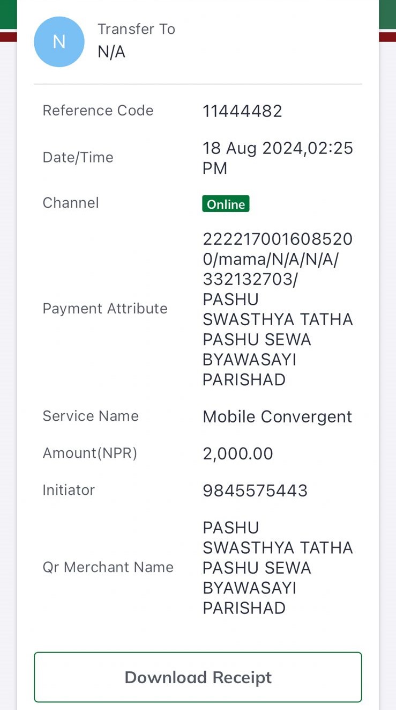Screen dimensions: 396x710
Task: Select the Mobile Convergent service name
Action: coord(277,417)
